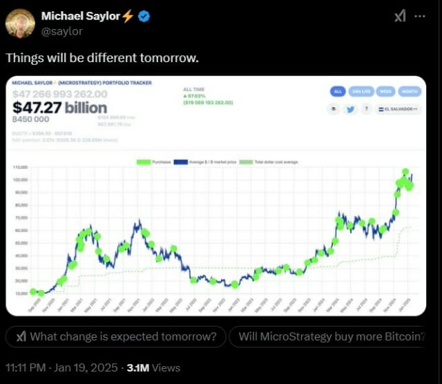Click the question mark help icon
This screenshot has width=442, height=384.
pos(367,109)
